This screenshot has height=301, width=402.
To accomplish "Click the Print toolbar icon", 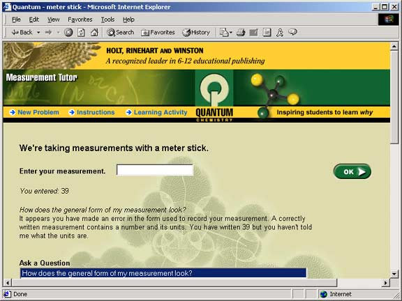I will point(241,33).
